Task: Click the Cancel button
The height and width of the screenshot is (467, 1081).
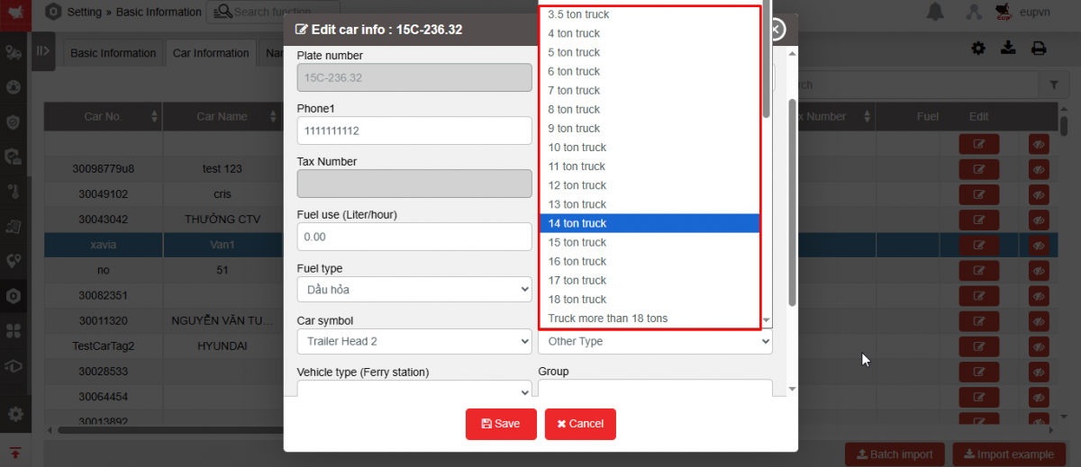Action: tap(580, 424)
